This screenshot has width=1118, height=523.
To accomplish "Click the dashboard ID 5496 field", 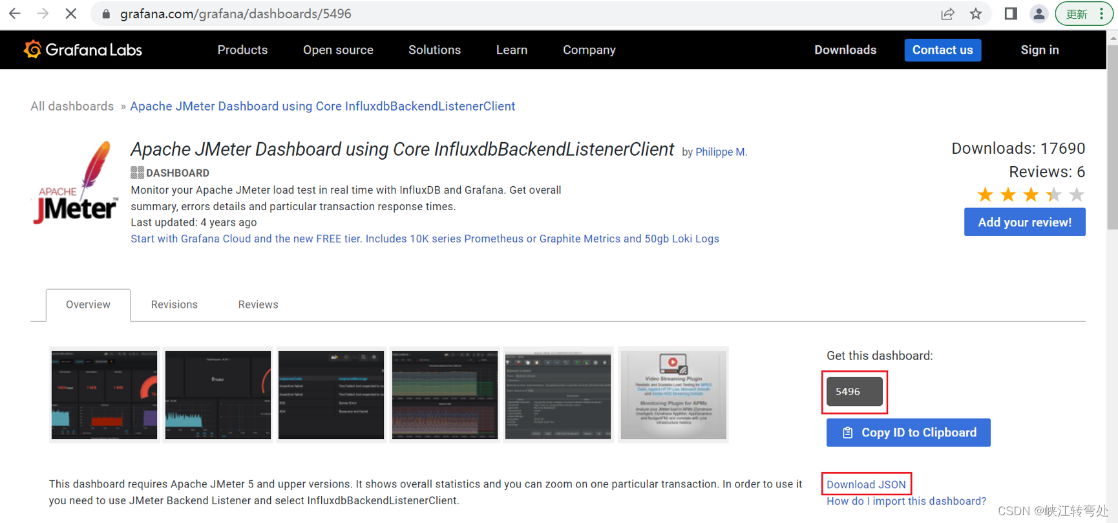I will click(x=854, y=391).
